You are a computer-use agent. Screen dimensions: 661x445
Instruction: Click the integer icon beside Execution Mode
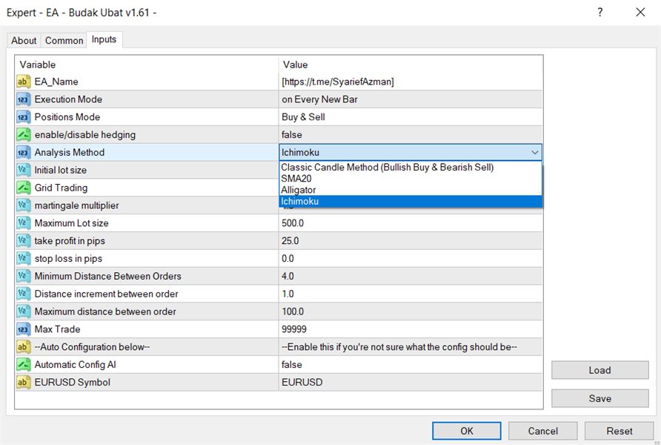pos(23,99)
